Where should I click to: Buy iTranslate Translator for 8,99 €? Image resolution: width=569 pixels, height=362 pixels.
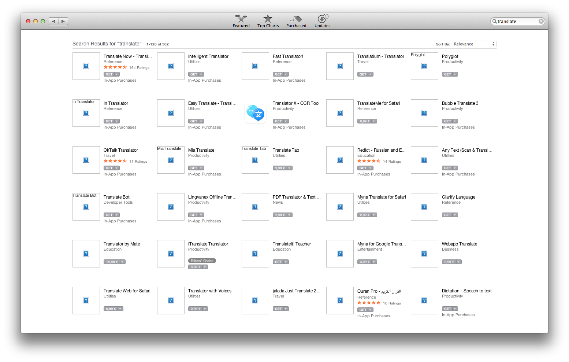pos(196,267)
